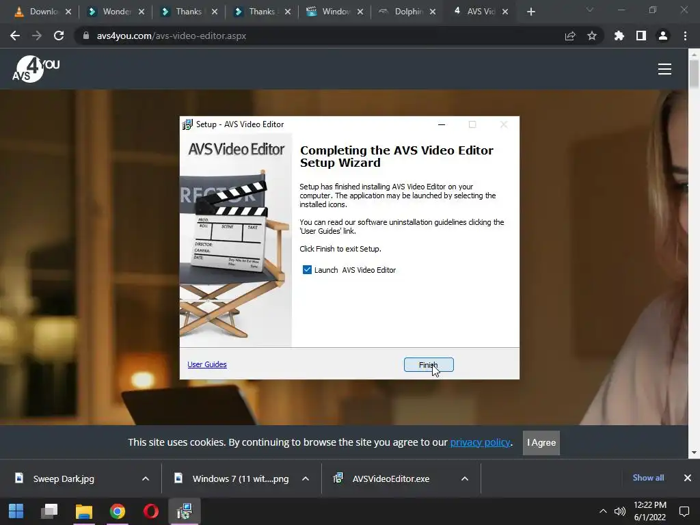
Task: Close the Wonder tab
Action: pyautogui.click(x=142, y=12)
